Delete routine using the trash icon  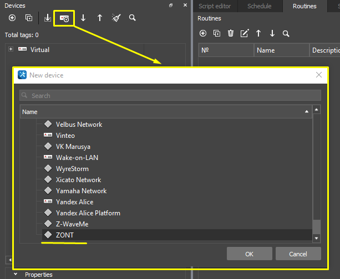point(230,33)
